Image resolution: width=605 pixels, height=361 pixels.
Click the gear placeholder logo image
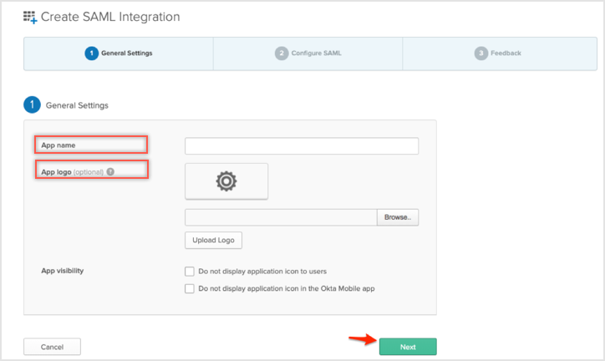point(226,181)
